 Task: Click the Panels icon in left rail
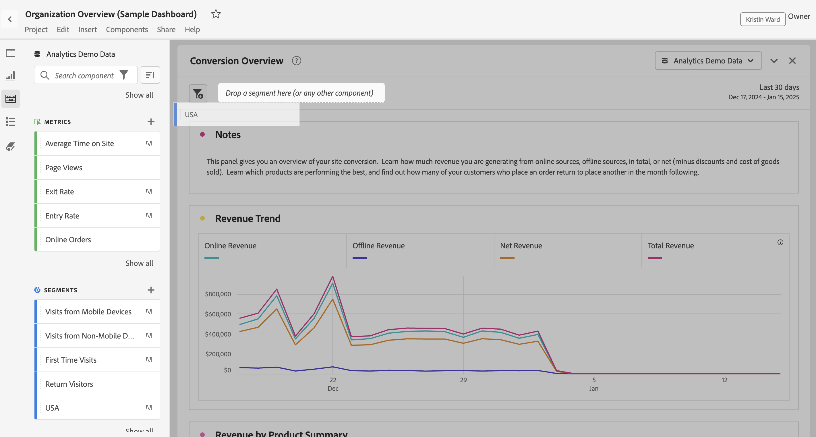(x=10, y=53)
